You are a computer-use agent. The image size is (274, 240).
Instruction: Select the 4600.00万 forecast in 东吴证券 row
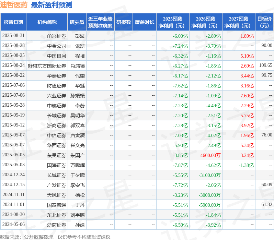tap(210, 155)
